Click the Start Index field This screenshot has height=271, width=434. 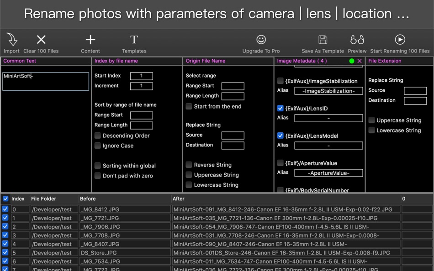click(141, 76)
